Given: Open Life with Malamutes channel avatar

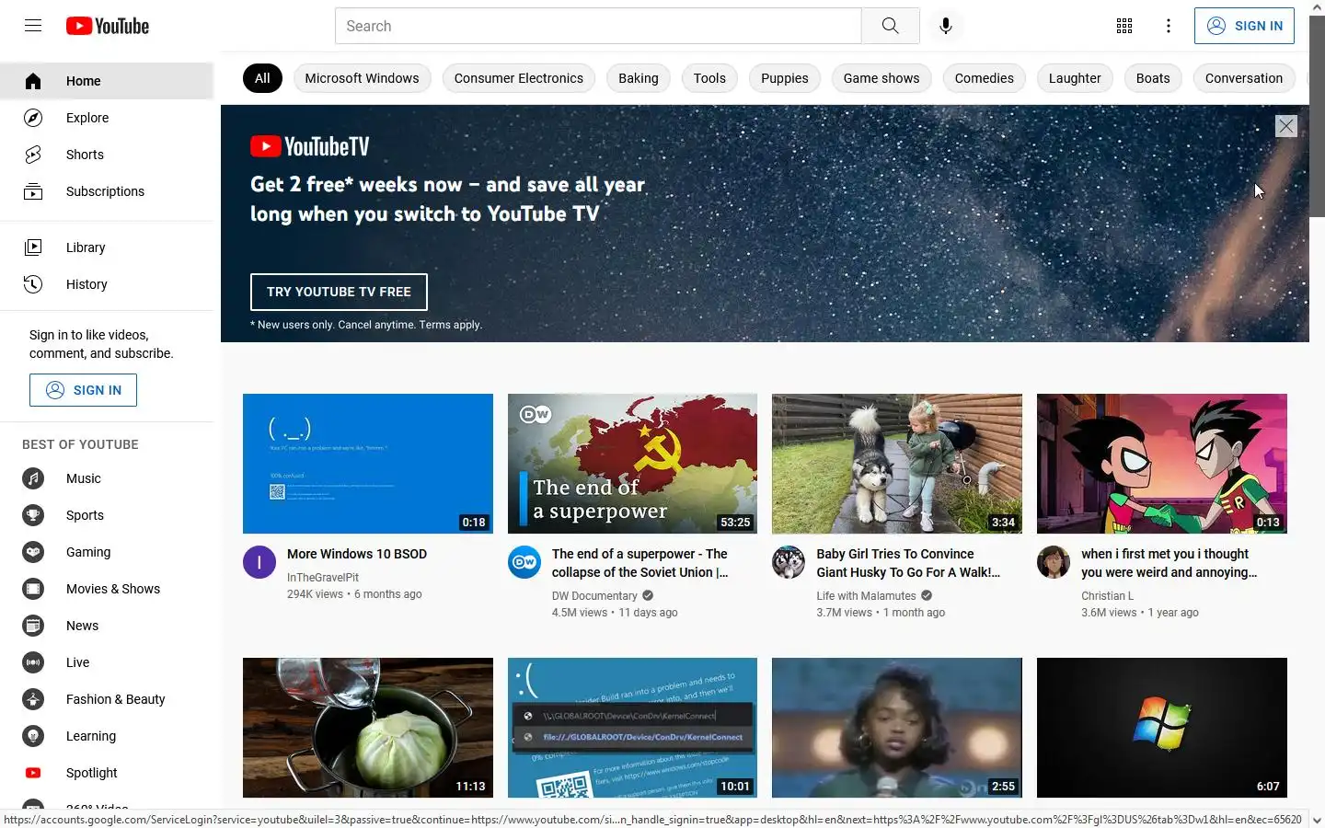Looking at the screenshot, I should pos(789,561).
